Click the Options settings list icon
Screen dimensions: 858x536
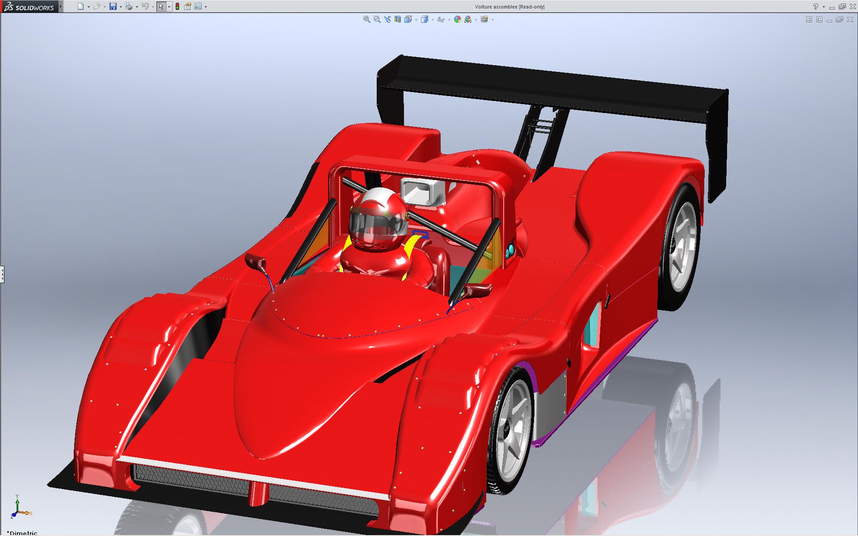coord(198,7)
